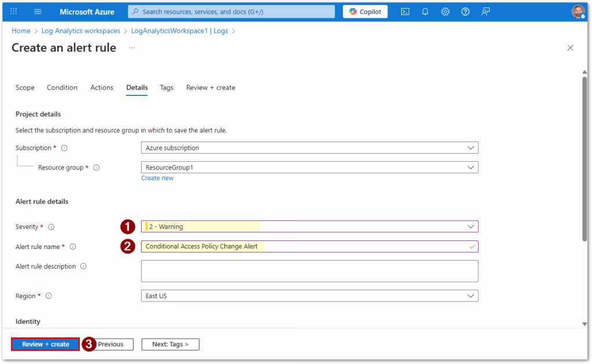The width and height of the screenshot is (592, 364).
Task: Click the Create new resource group link
Action: (x=157, y=179)
